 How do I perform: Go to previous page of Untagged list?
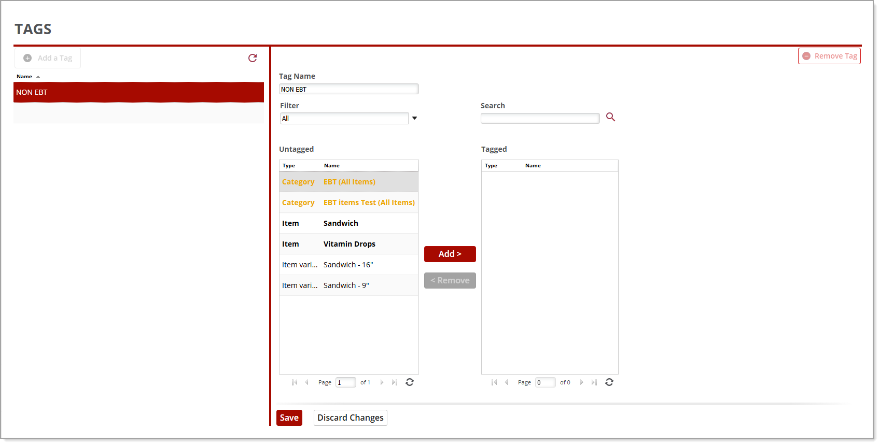(x=306, y=382)
